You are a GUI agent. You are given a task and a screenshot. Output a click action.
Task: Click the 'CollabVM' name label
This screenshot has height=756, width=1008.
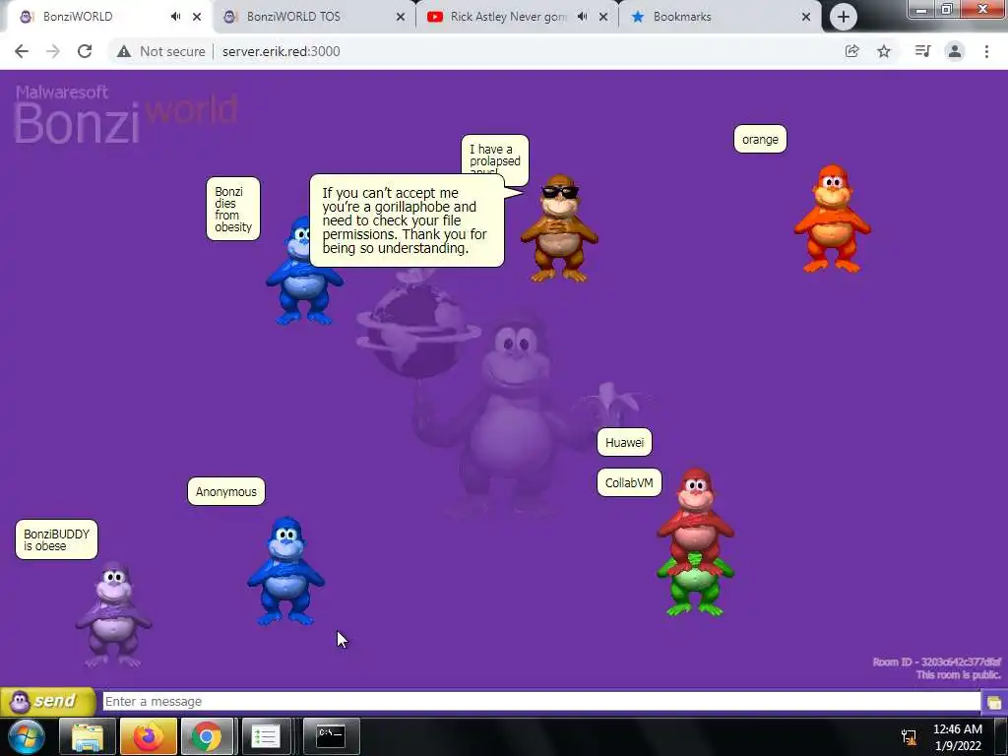click(629, 482)
